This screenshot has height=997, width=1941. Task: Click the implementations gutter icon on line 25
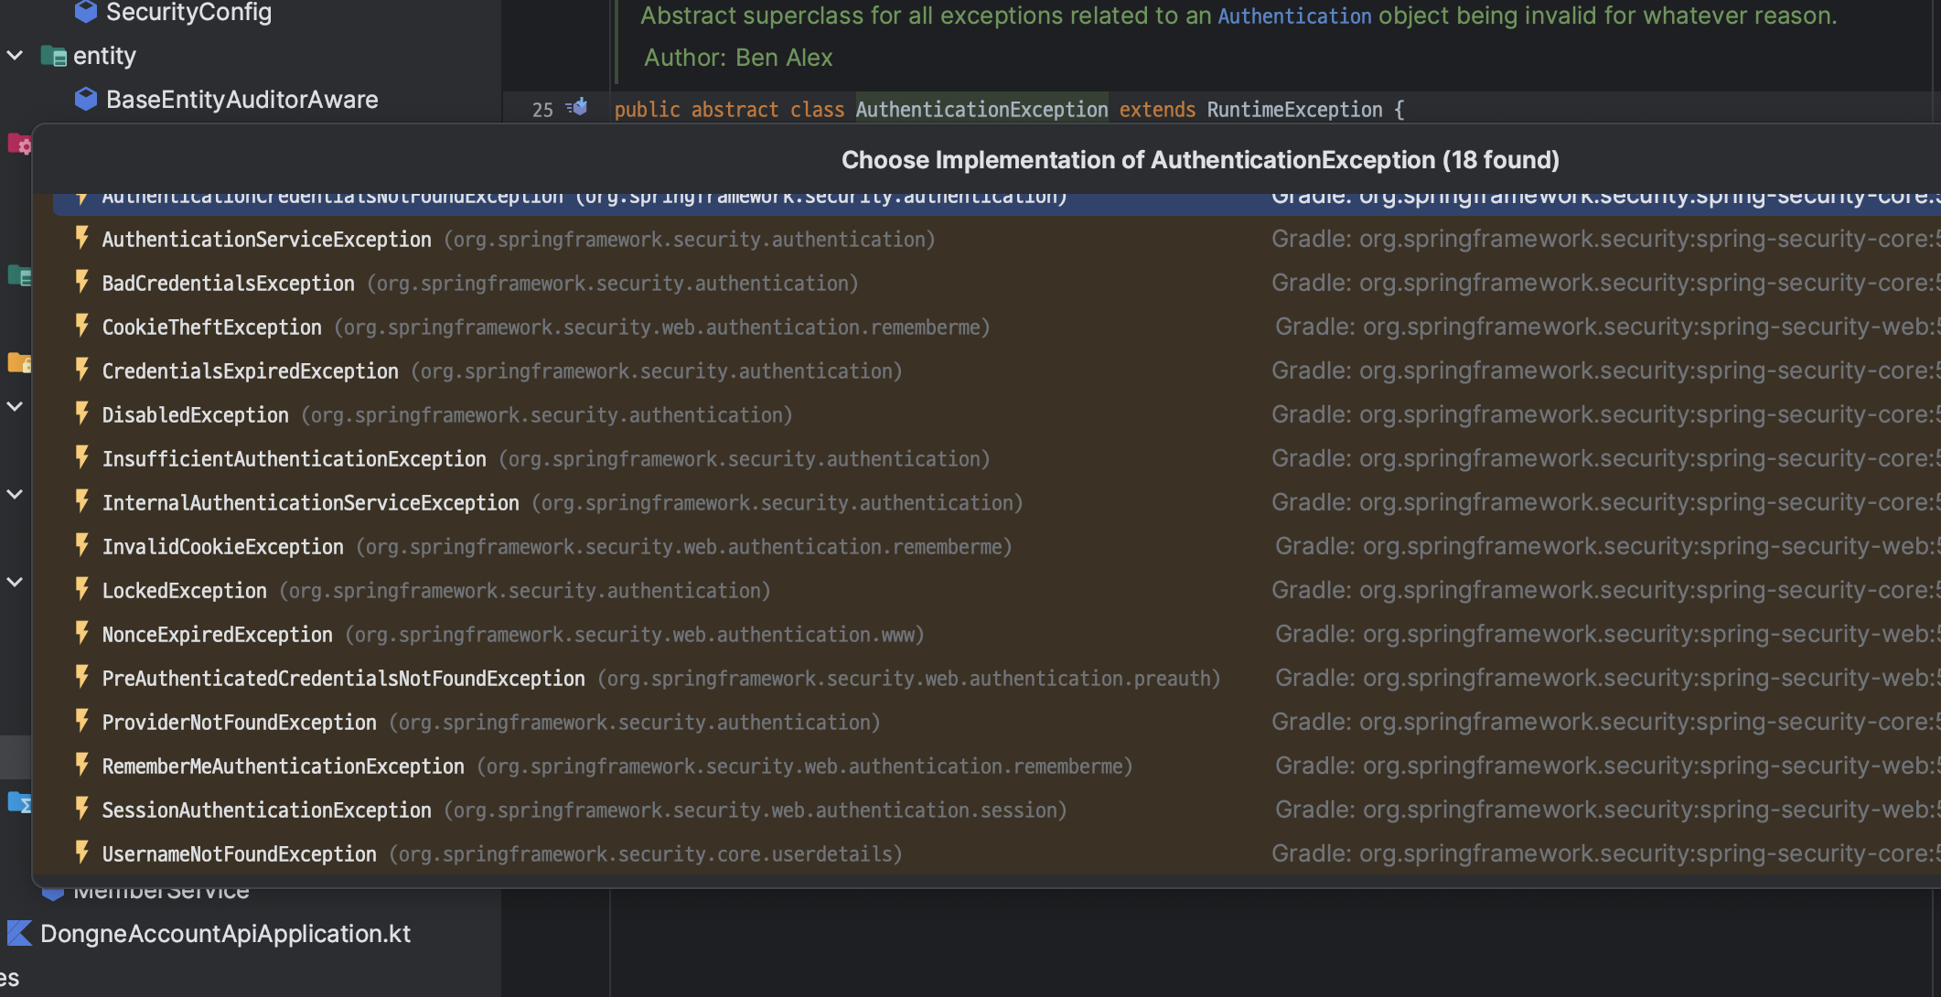pos(577,108)
